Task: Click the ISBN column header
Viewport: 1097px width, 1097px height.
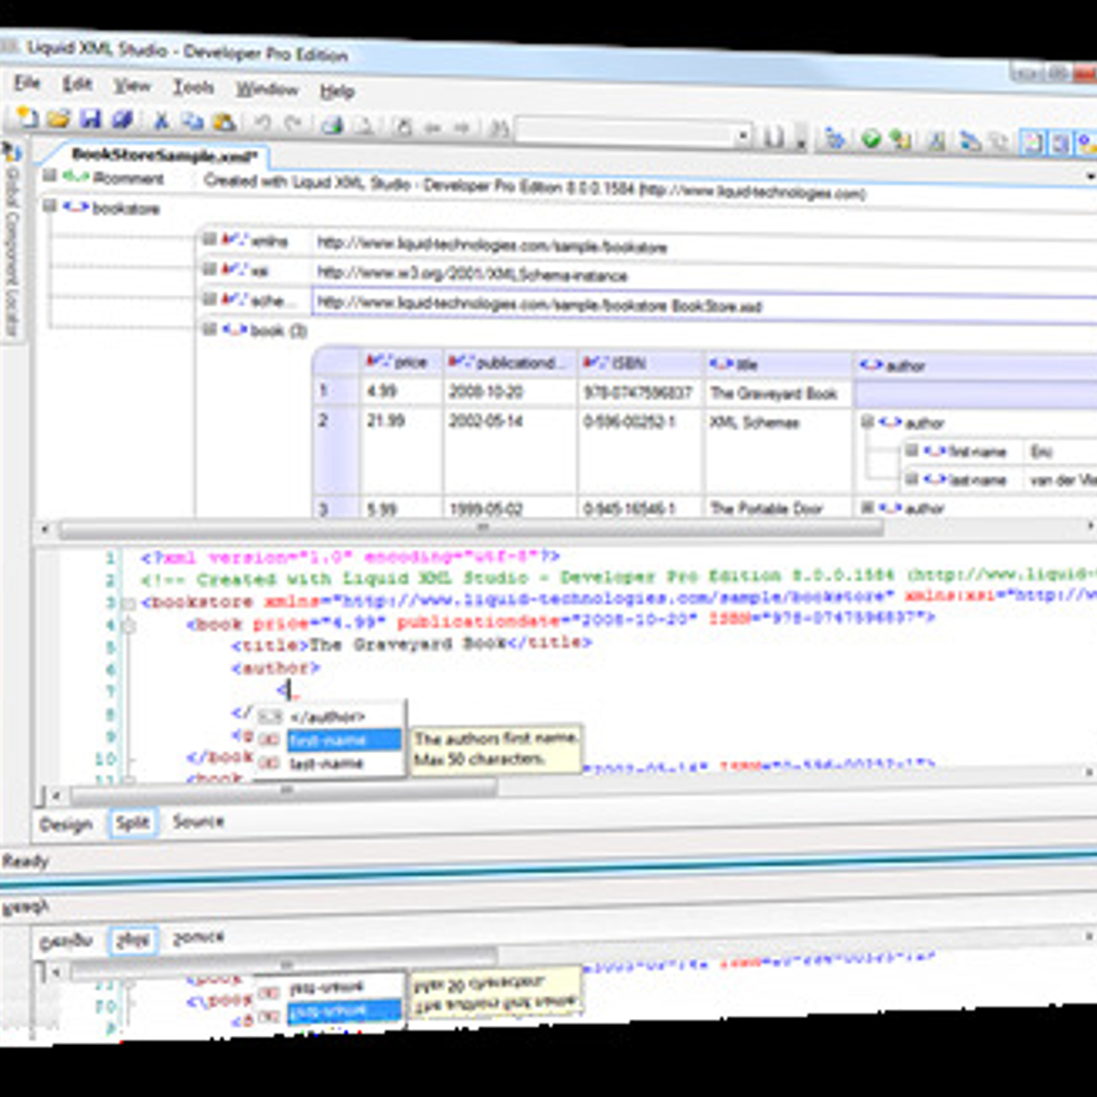Action: point(641,363)
